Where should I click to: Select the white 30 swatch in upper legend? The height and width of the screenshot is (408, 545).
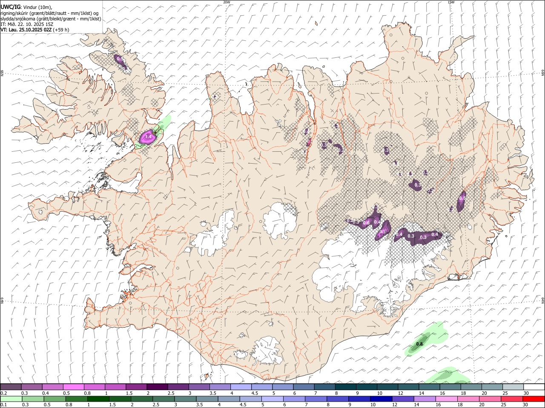pyautogui.click(x=534, y=387)
